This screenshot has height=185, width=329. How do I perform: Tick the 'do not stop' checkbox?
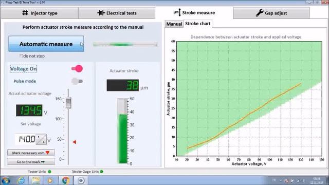pyautogui.click(x=21, y=56)
